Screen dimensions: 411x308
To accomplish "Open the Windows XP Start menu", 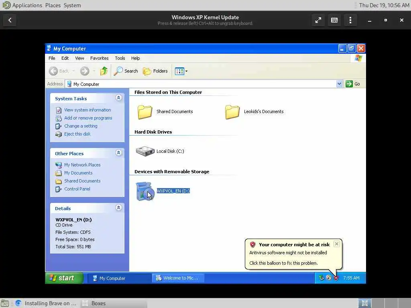I will 65,278.
